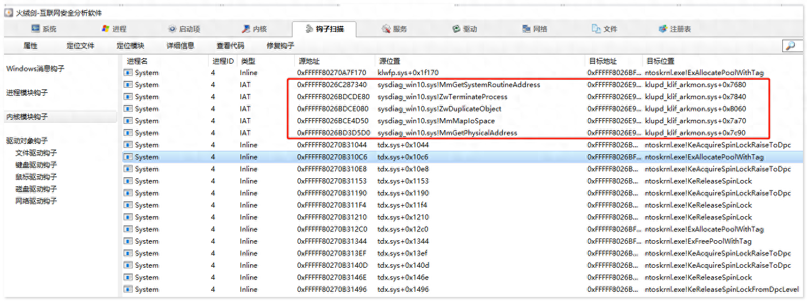Select 鼠标驱动钩子 in the sidebar
The height and width of the screenshot is (301, 807).
tap(36, 177)
